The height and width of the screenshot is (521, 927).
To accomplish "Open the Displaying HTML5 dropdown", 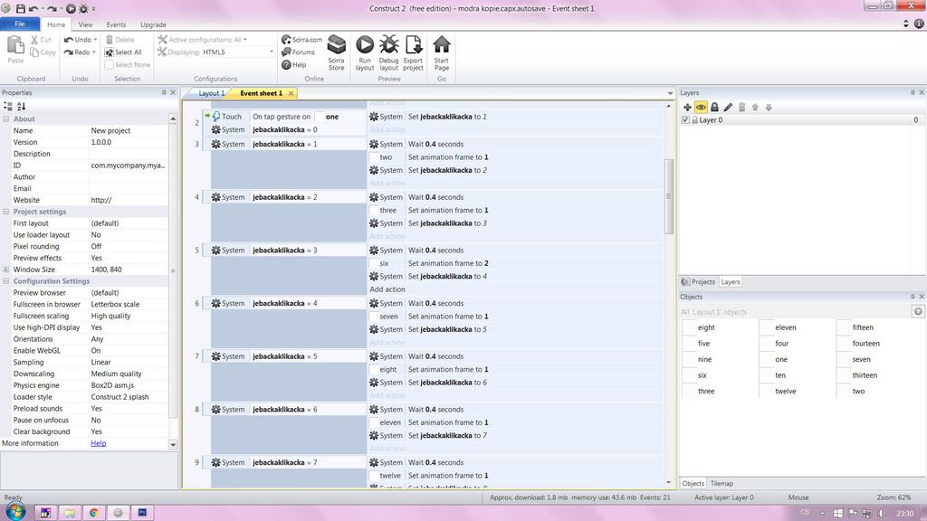I will pyautogui.click(x=271, y=52).
